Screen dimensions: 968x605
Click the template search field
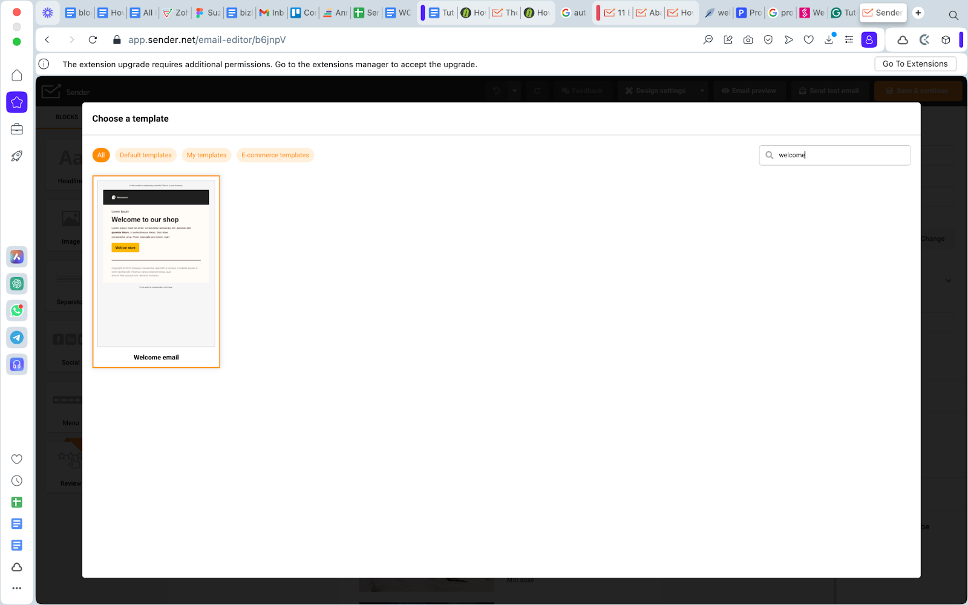pos(841,155)
